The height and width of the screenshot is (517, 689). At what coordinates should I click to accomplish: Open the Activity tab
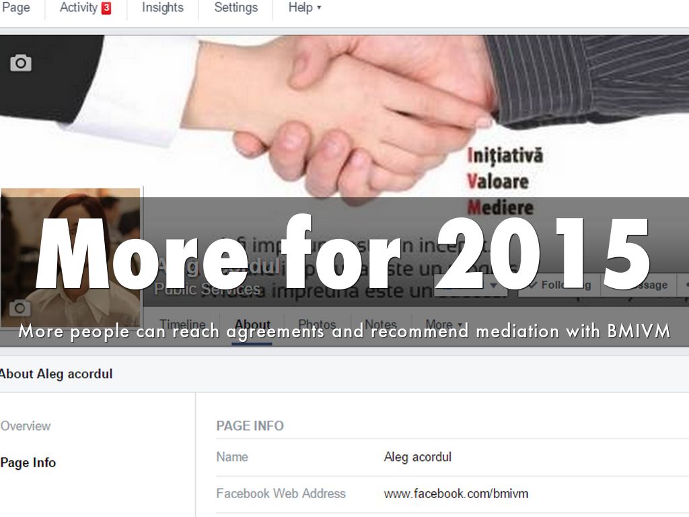[x=78, y=7]
